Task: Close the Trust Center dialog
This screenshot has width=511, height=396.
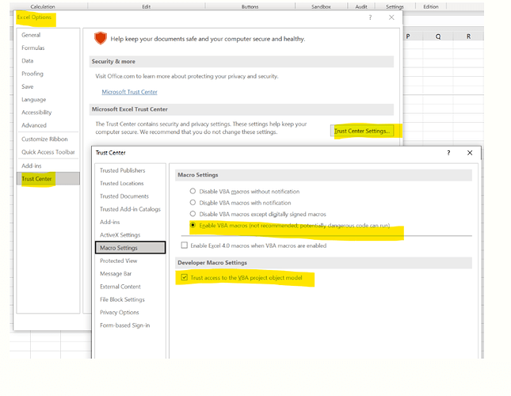Action: tap(470, 153)
